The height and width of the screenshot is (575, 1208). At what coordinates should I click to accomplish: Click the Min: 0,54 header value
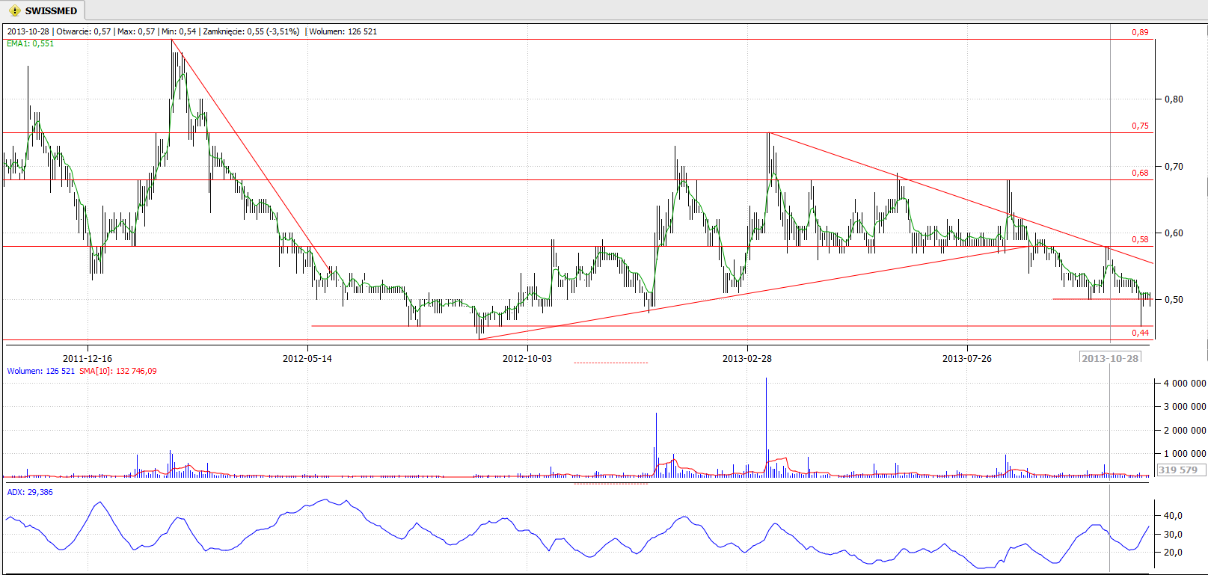click(179, 31)
